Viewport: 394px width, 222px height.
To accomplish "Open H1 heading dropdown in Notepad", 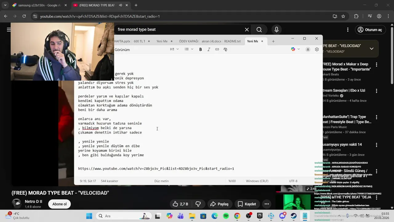I will pyautogui.click(x=174, y=49).
